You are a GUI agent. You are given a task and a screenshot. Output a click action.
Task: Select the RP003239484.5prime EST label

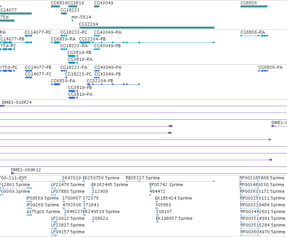click(x=262, y=205)
